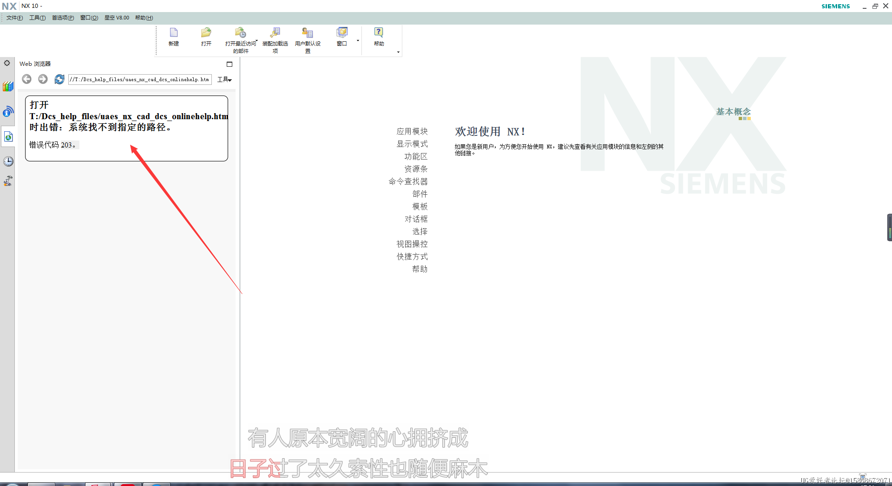
Task: Open recently accessed parts (打开最近访问的部件)
Action: [x=240, y=32]
